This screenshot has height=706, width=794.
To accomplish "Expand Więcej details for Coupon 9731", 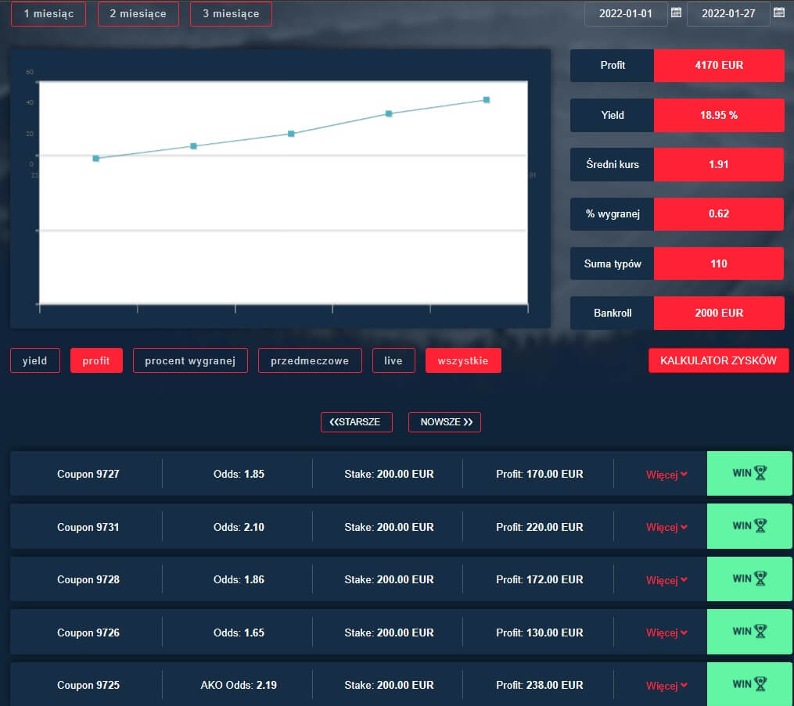I will tap(666, 527).
